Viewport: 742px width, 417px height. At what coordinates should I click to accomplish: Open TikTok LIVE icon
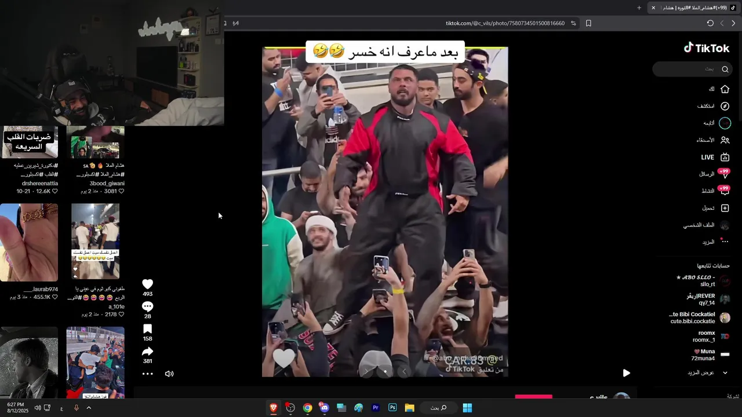pyautogui.click(x=725, y=157)
